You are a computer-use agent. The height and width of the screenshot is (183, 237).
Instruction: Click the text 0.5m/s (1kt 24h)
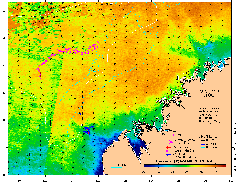click(x=210, y=121)
